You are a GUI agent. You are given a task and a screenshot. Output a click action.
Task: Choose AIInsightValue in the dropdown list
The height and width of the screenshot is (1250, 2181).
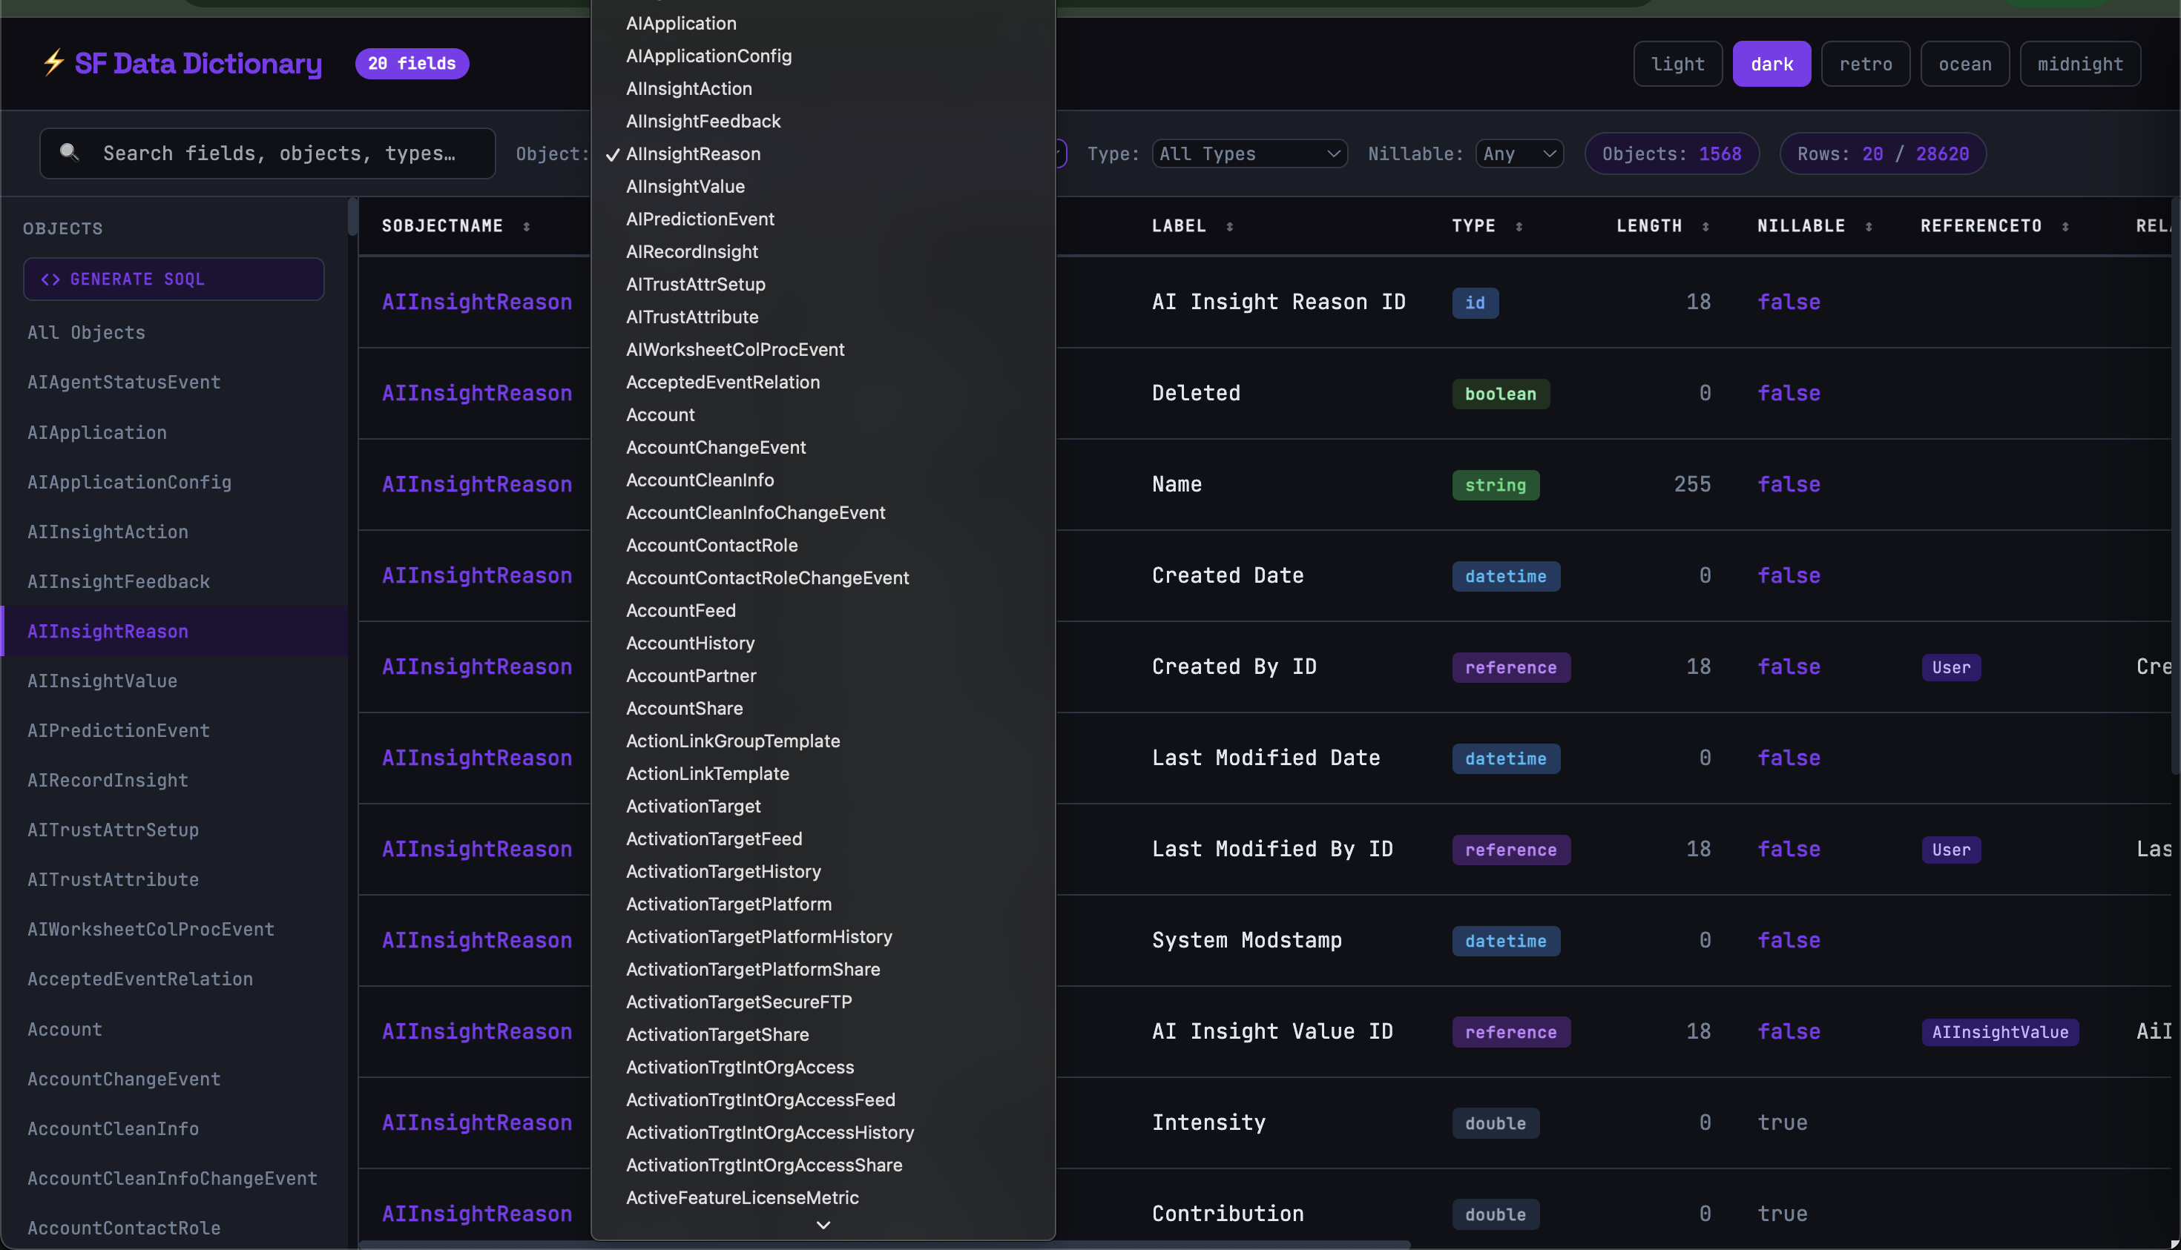point(823,186)
